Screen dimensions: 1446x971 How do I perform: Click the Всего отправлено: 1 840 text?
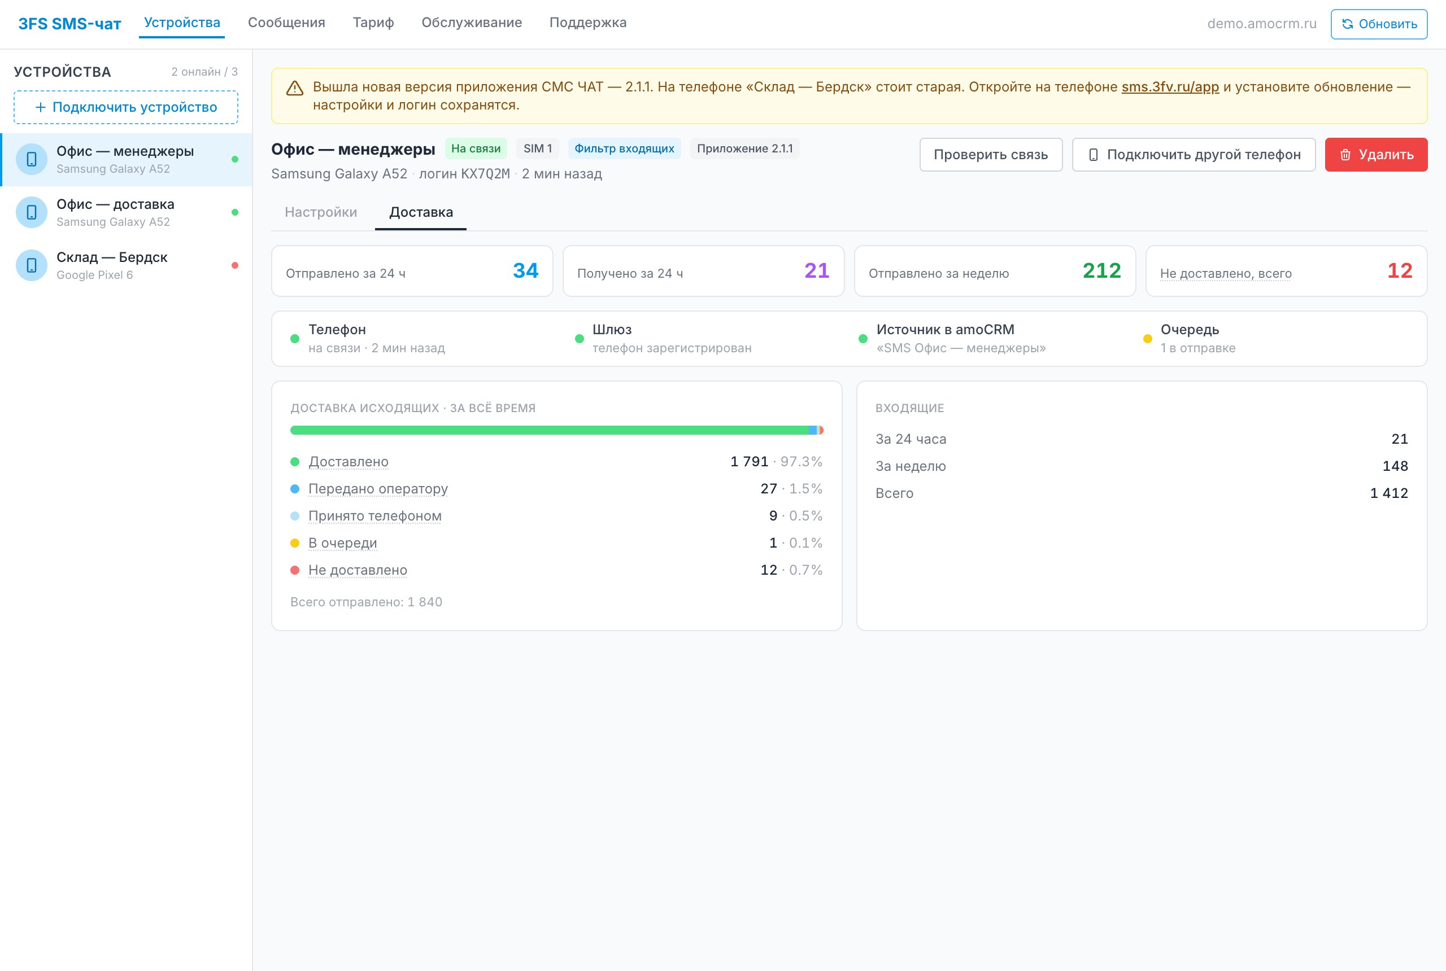click(x=366, y=602)
